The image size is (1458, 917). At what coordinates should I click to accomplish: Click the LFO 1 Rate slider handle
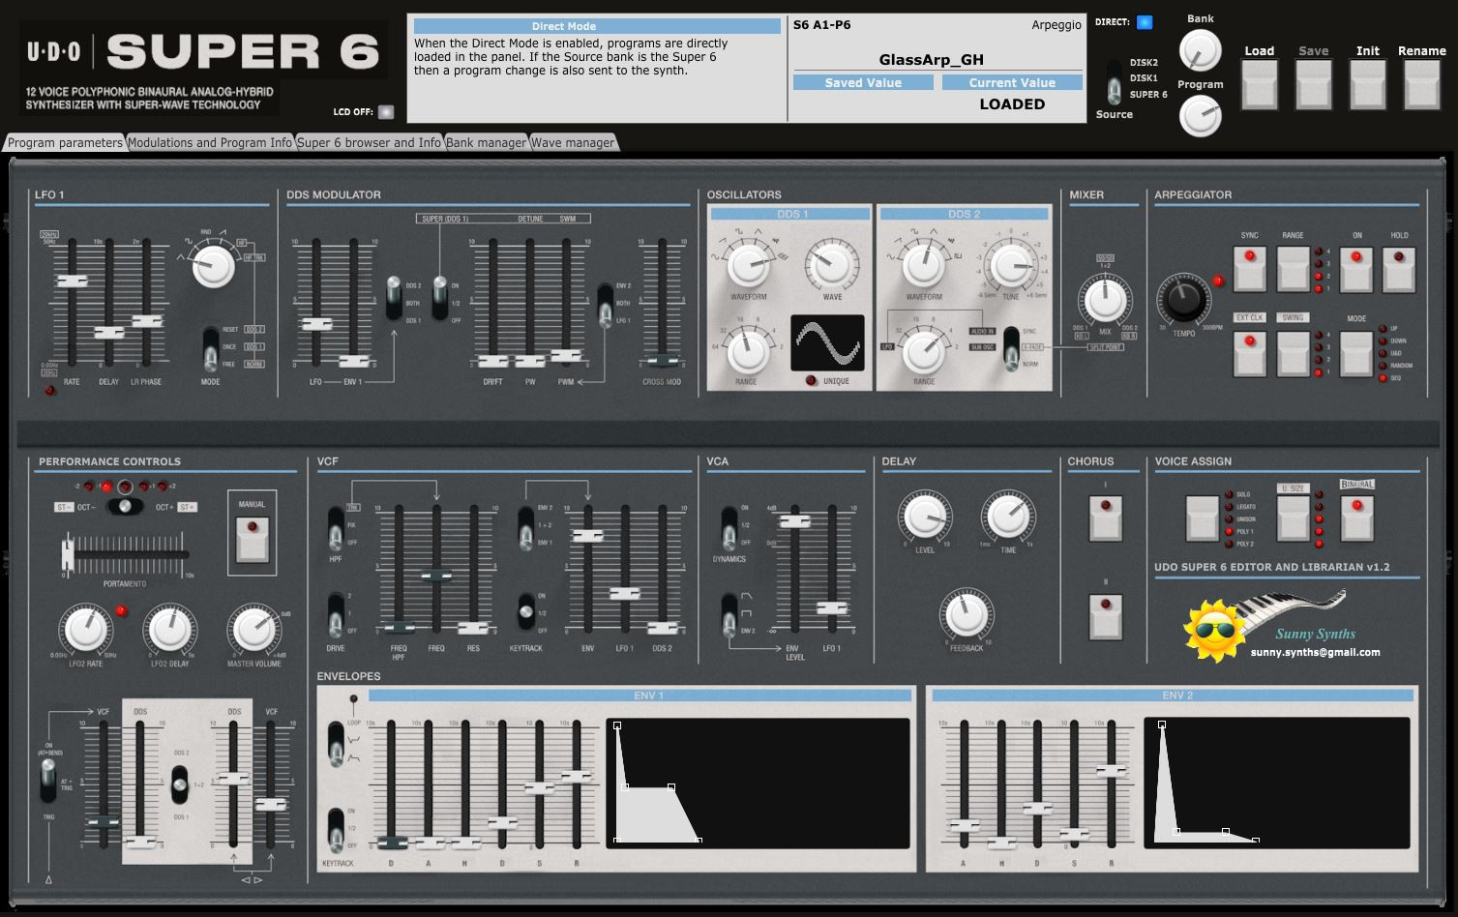[x=73, y=281]
